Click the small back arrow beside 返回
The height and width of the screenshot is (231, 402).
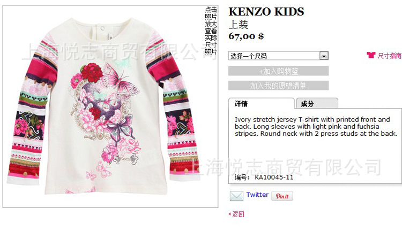point(230,214)
